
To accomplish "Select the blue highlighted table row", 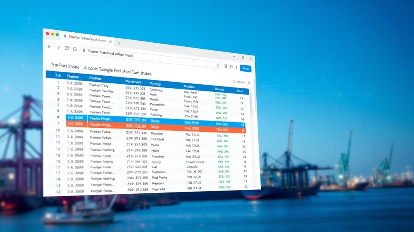I will [x=156, y=120].
